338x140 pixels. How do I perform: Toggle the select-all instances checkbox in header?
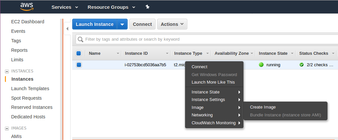tap(79, 53)
